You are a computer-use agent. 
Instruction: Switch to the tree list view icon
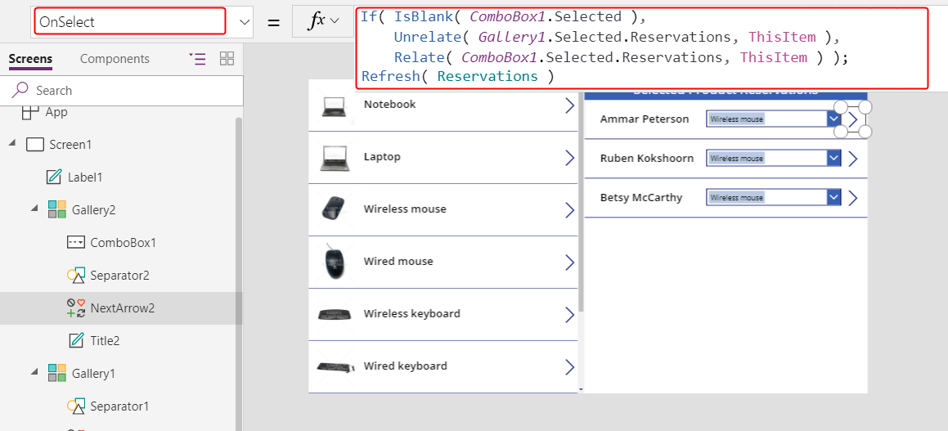pos(198,58)
